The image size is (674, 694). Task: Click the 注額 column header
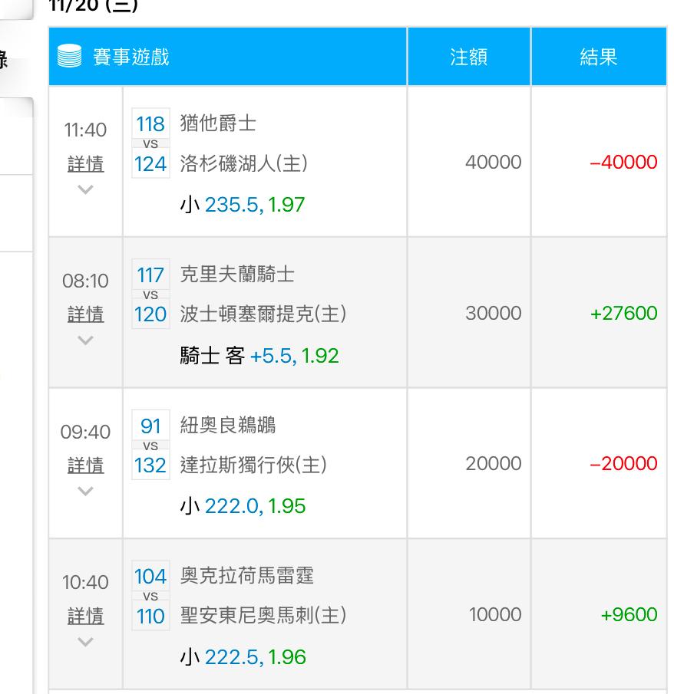(x=469, y=56)
